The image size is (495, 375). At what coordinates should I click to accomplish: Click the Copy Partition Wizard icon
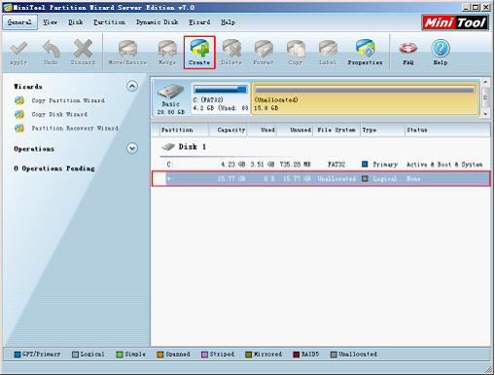pos(19,100)
